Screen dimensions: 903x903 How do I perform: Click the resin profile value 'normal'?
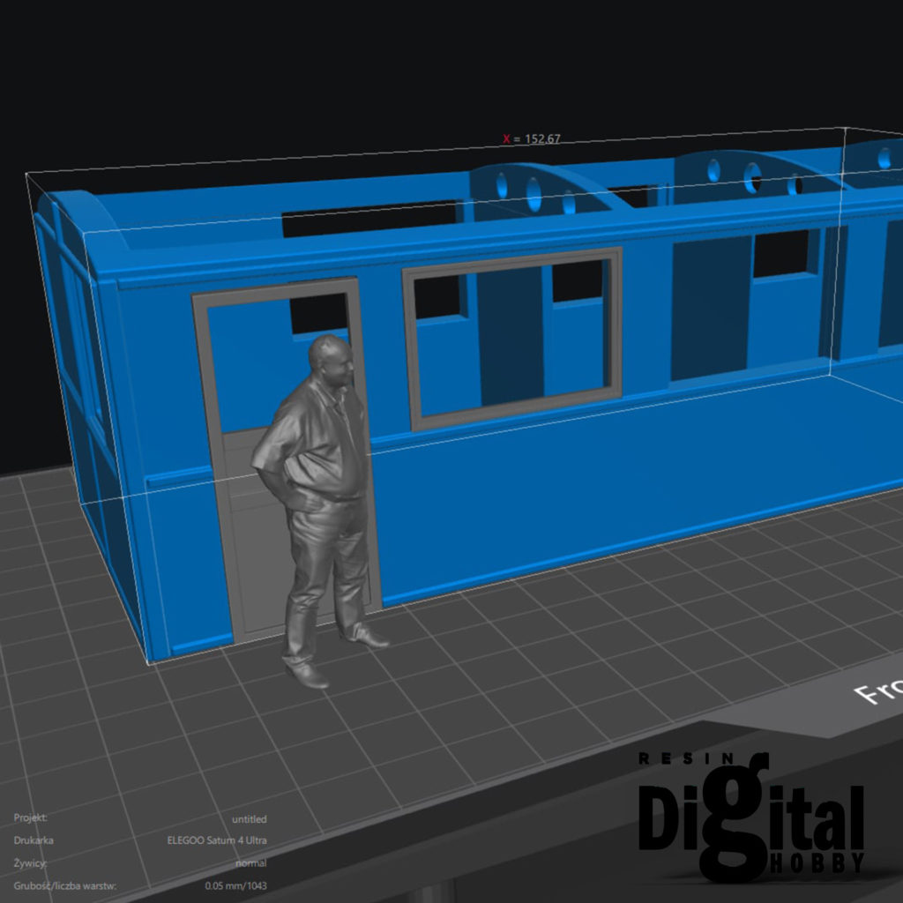[x=251, y=863]
